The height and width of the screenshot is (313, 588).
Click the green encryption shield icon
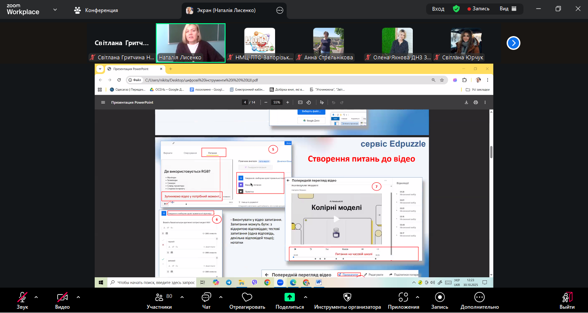coord(456,9)
